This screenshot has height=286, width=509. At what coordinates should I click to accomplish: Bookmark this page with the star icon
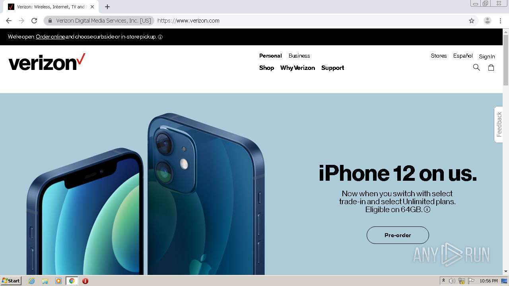[x=472, y=21]
